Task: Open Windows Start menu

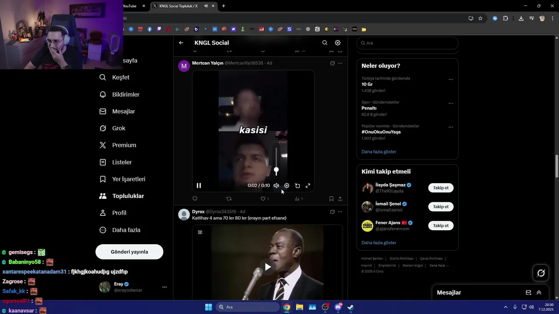Action: [x=208, y=307]
